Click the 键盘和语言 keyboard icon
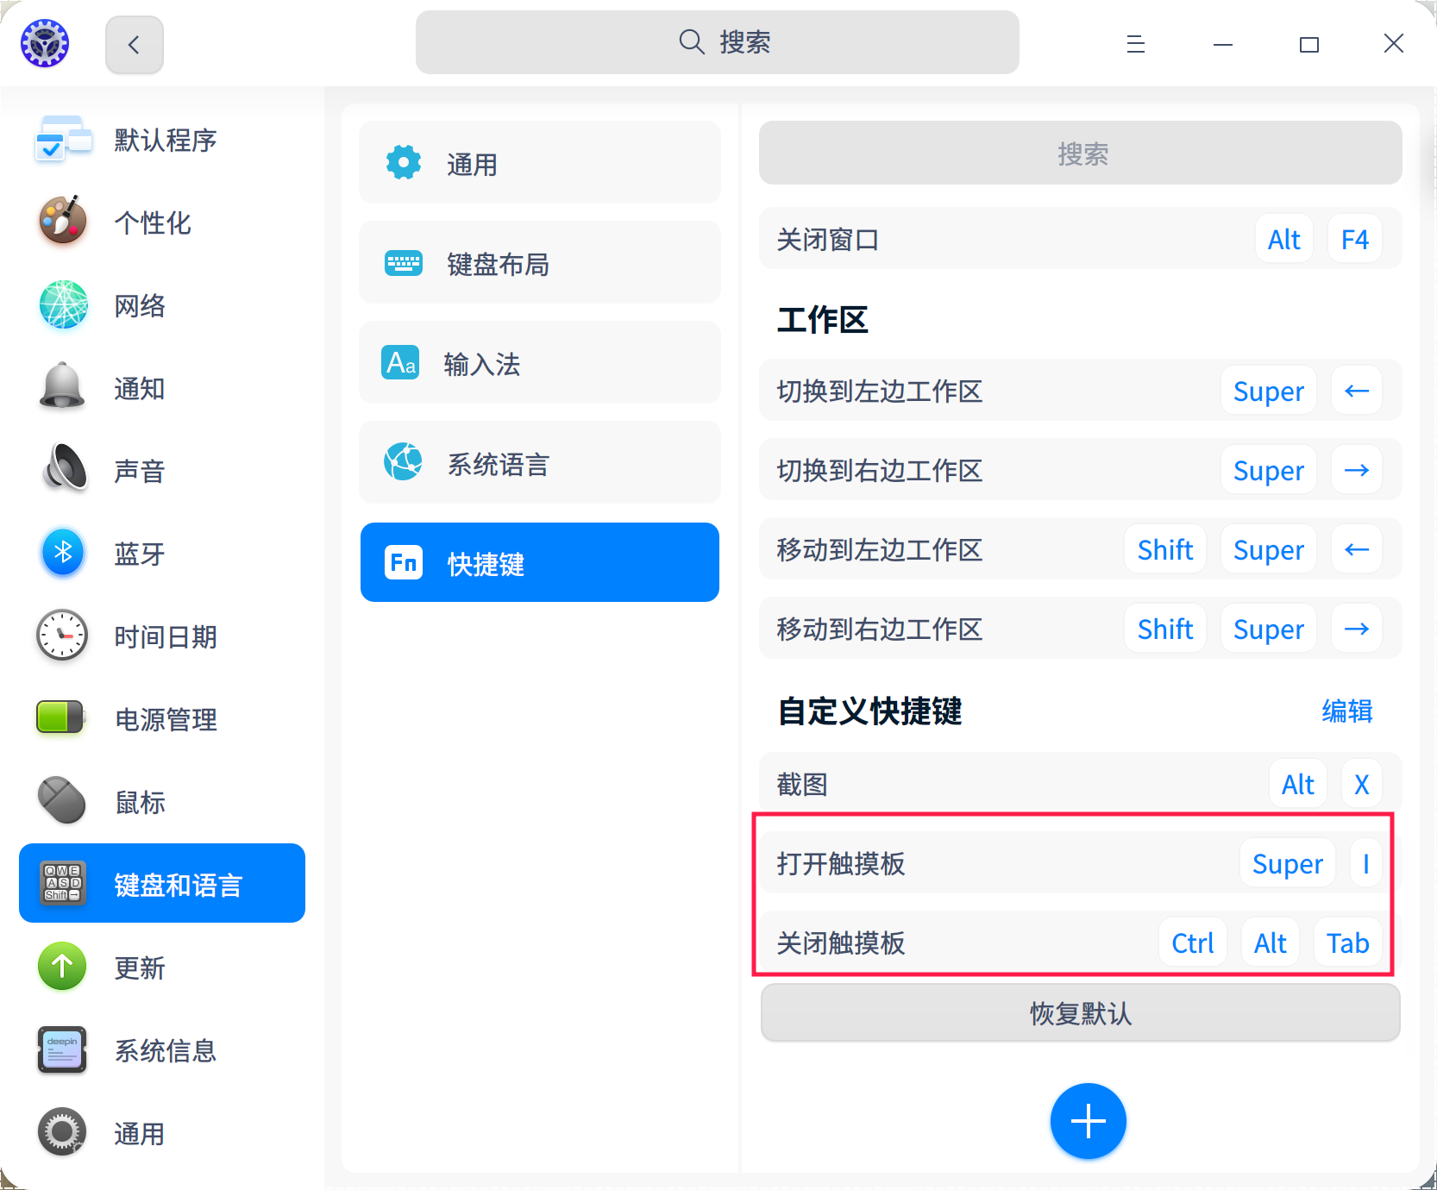The height and width of the screenshot is (1190, 1437). coord(63,883)
